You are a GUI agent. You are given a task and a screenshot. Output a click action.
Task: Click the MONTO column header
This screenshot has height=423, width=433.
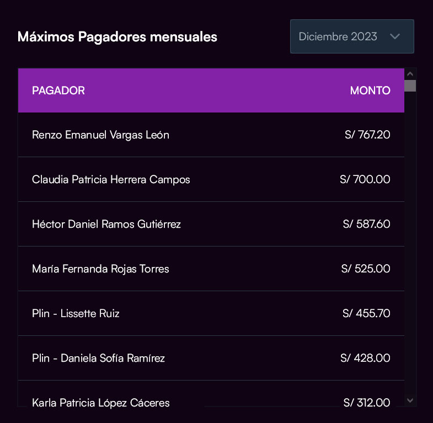coord(370,90)
